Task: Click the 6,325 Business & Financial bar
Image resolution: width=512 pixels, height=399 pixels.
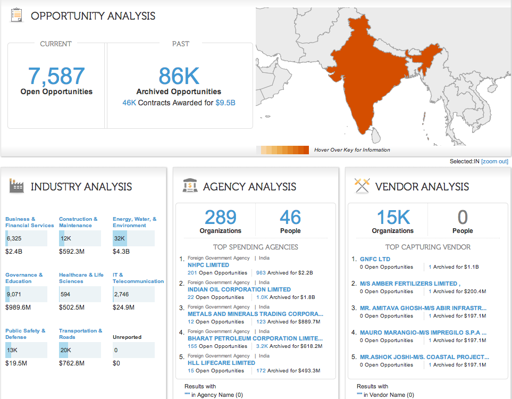Action: (x=26, y=238)
